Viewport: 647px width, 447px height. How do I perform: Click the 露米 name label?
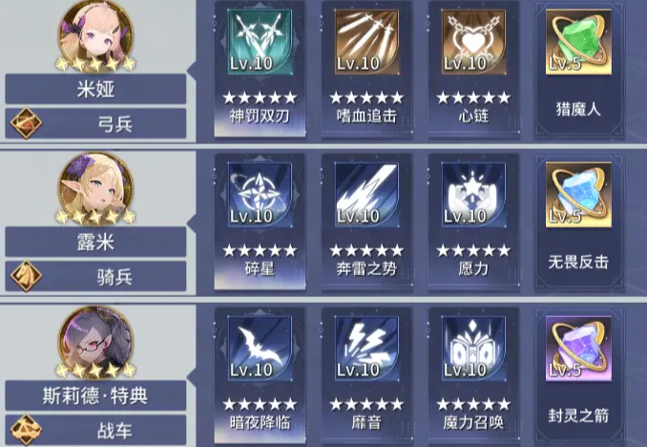(95, 242)
